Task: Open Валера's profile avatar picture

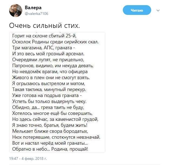Action: [16, 10]
